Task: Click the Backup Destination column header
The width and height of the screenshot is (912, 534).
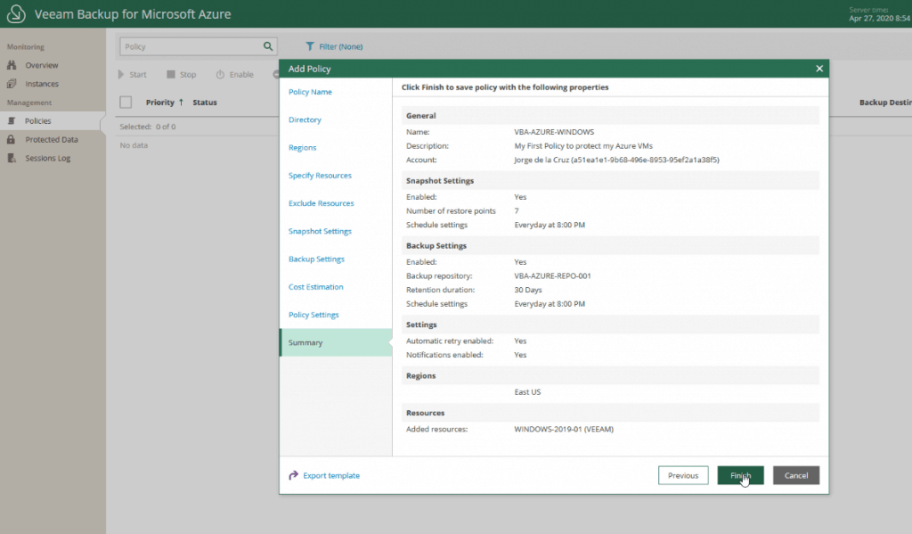Action: pos(885,103)
